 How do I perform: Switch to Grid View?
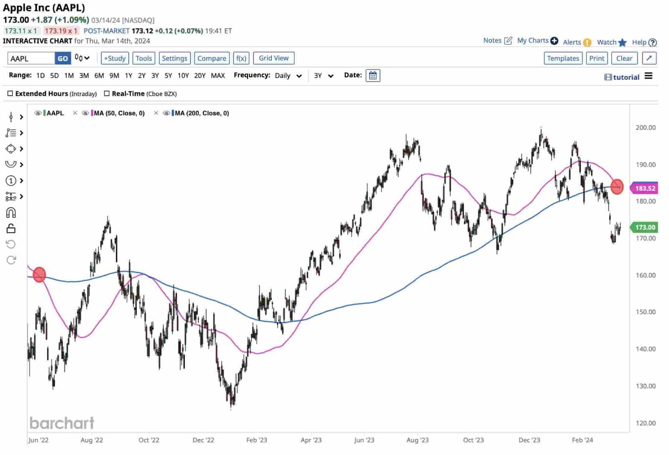tap(274, 58)
